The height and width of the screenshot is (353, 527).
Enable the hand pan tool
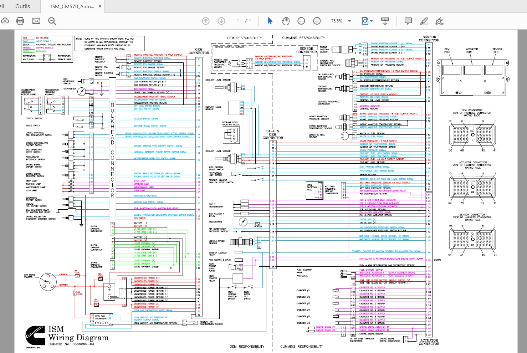pos(285,21)
